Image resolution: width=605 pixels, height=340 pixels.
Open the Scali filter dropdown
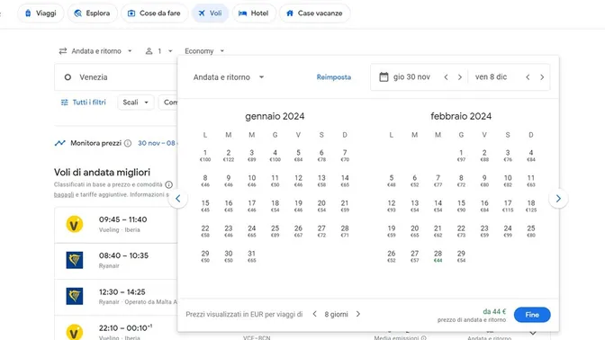click(135, 103)
